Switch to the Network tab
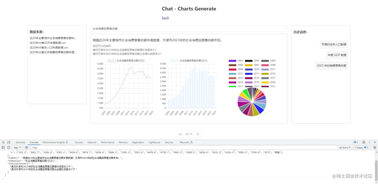The height and width of the screenshot is (184, 378). point(92,142)
